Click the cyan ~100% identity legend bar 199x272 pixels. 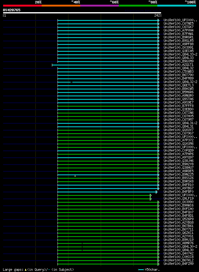pos(177,6)
